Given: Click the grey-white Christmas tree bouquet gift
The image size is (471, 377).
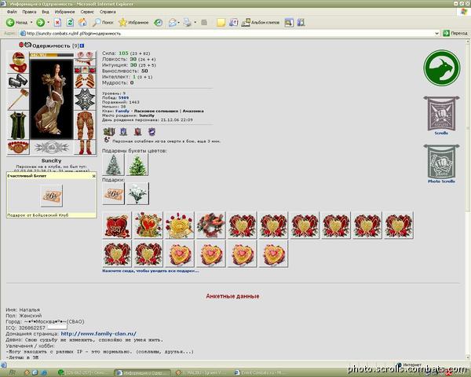Looking at the screenshot, I should (x=113, y=165).
